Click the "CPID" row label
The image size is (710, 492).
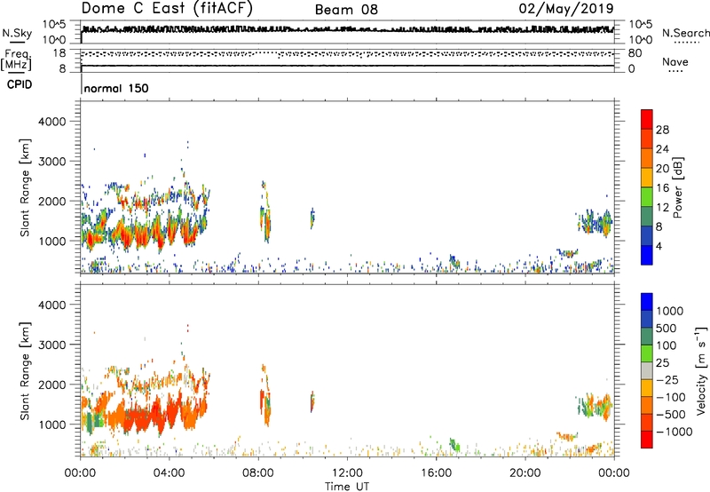point(20,84)
